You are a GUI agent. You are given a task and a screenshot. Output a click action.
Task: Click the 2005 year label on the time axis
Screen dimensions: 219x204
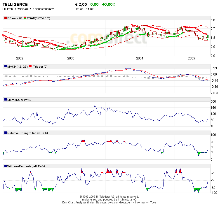pyautogui.click(x=191, y=58)
